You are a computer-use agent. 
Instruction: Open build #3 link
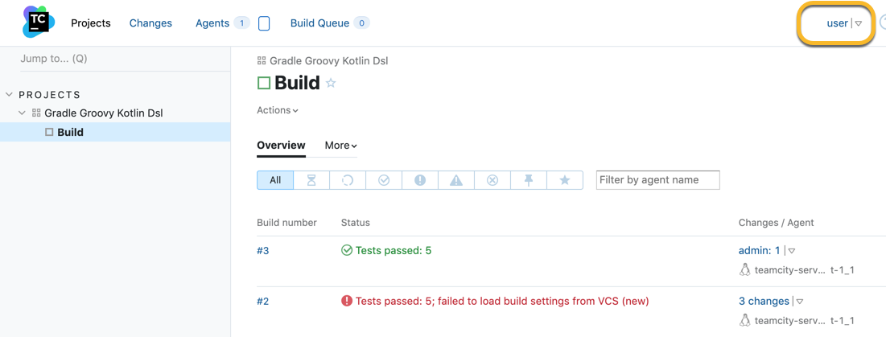coord(263,251)
